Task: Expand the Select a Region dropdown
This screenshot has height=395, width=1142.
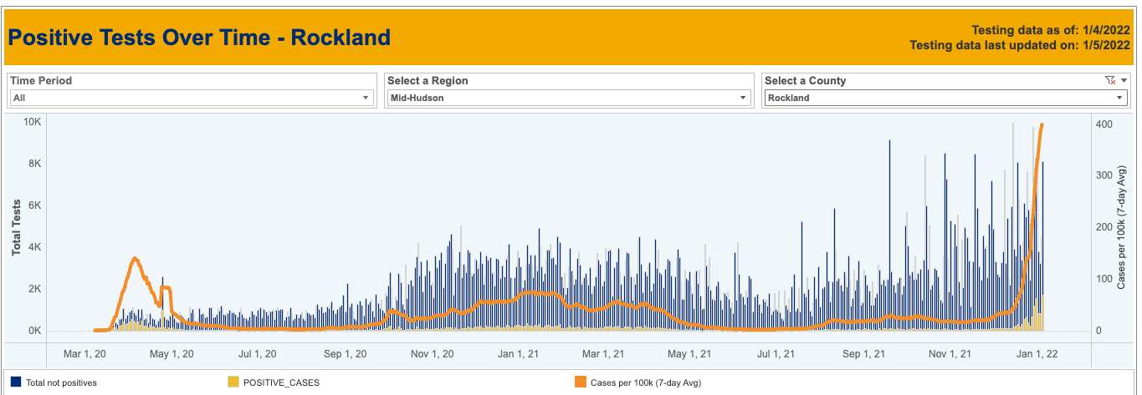Action: click(x=743, y=98)
